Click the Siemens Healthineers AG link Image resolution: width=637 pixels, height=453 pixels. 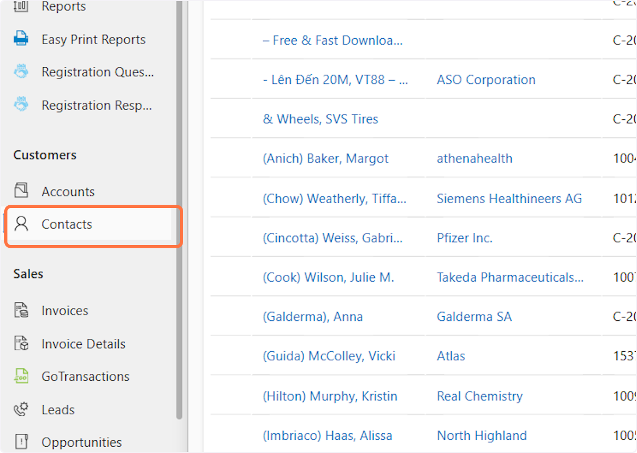tap(509, 198)
